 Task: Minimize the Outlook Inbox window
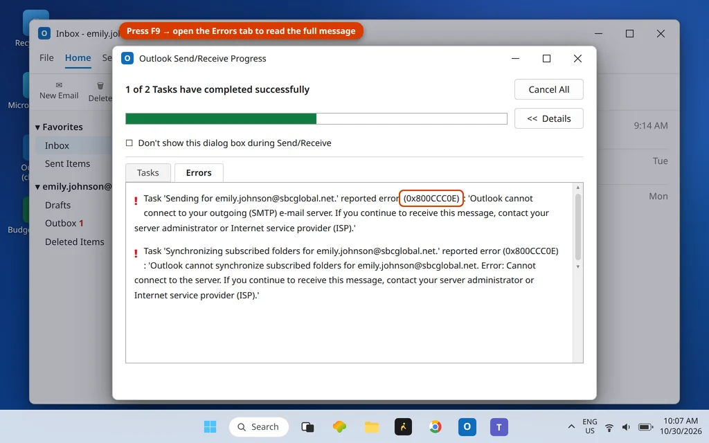(599, 33)
